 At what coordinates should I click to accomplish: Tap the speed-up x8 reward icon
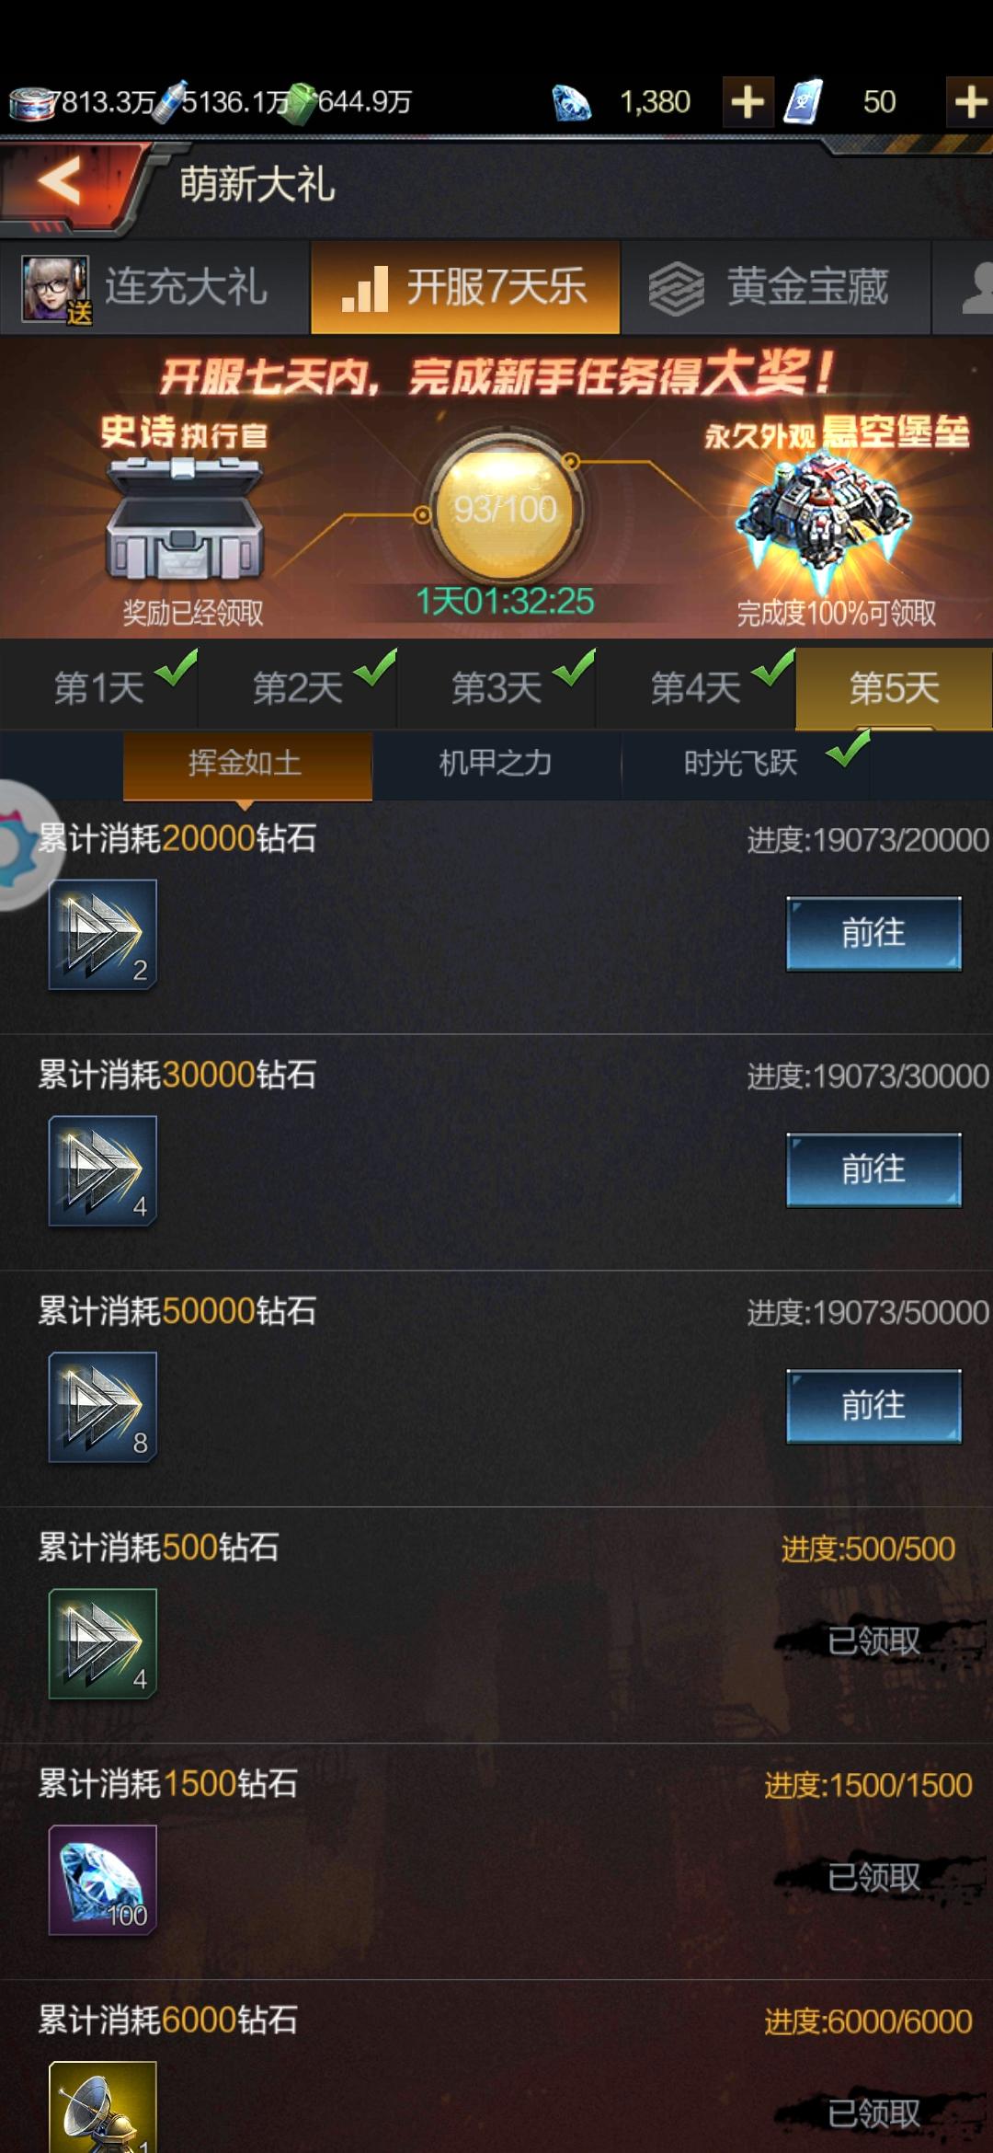(102, 1408)
